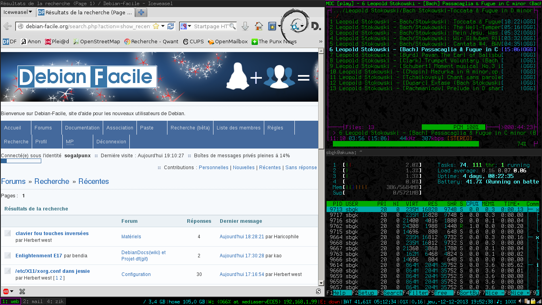Click in the Startpage search field
The image size is (542, 305).
[210, 27]
